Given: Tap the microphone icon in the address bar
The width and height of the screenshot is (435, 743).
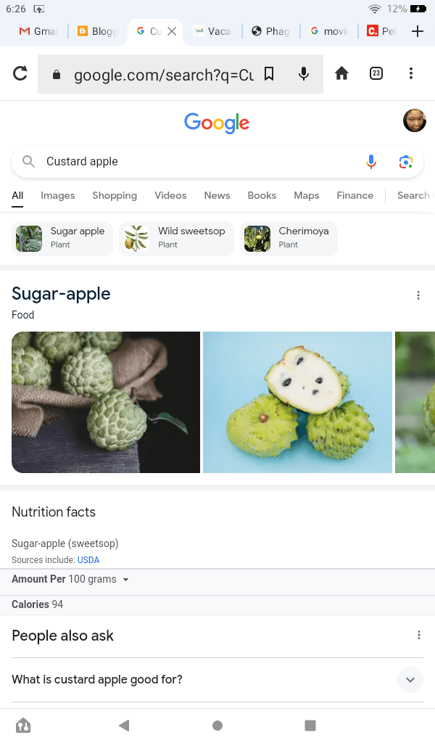Looking at the screenshot, I should click(x=304, y=74).
